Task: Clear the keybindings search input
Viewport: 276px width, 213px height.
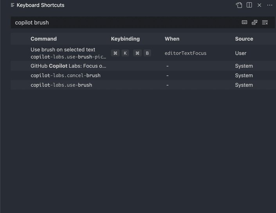Action: [x=265, y=22]
